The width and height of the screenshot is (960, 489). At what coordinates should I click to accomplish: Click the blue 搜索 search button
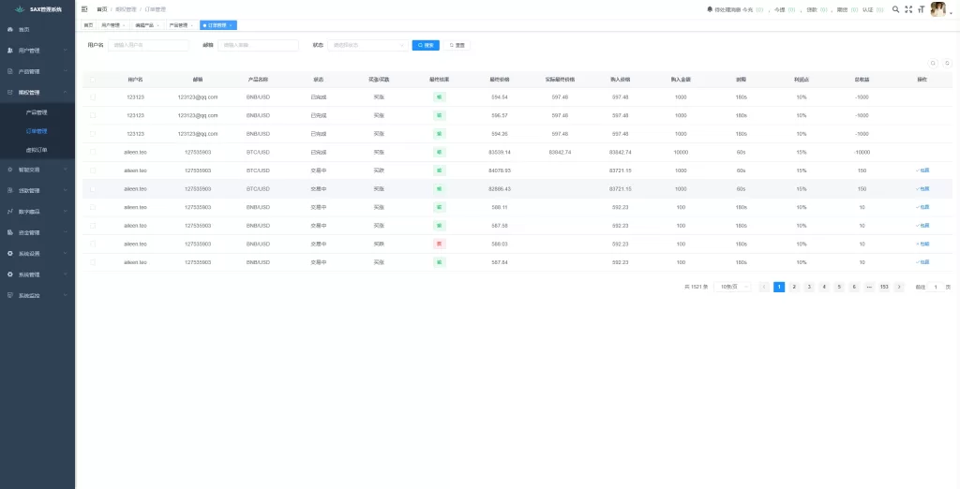pos(426,45)
